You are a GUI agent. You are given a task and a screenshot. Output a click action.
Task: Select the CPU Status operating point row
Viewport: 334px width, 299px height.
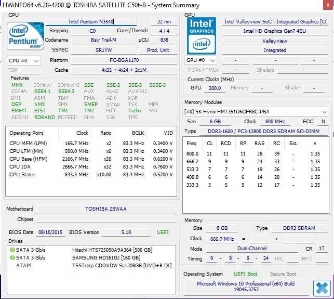91,175
